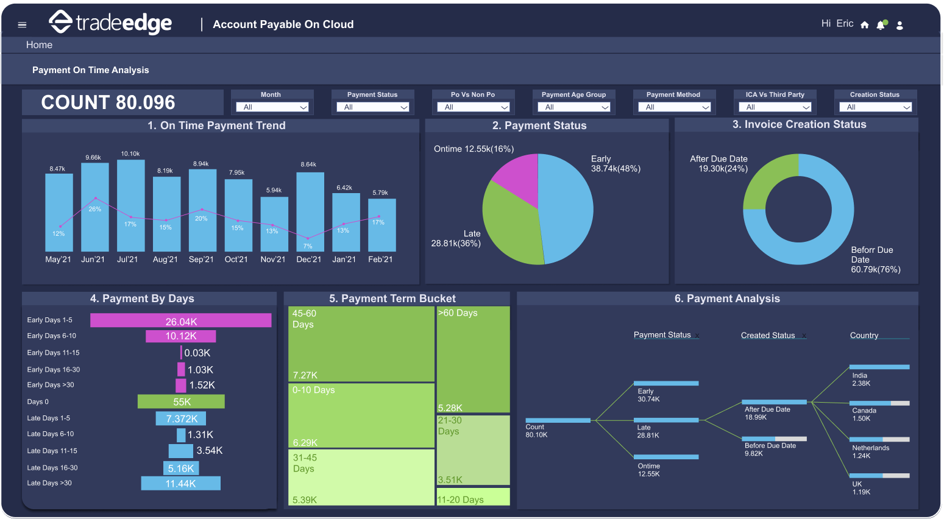944x519 pixels.
Task: Select the Early Days 1-5 magenta bar
Action: click(x=180, y=320)
